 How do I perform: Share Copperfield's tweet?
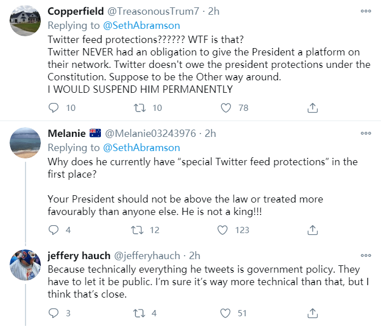(312, 107)
